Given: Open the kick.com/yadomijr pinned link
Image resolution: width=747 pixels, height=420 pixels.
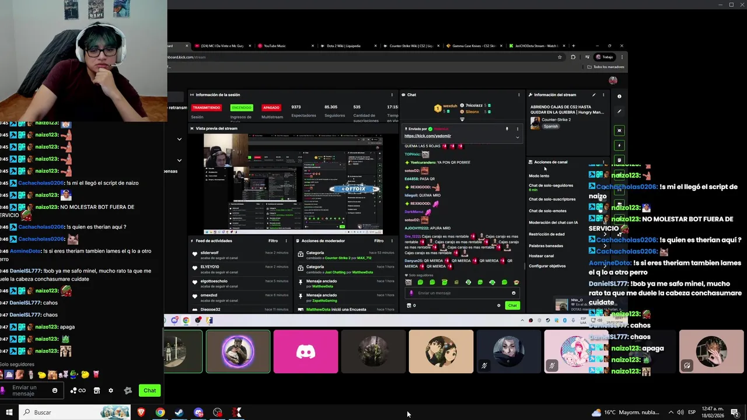Looking at the screenshot, I should (428, 136).
